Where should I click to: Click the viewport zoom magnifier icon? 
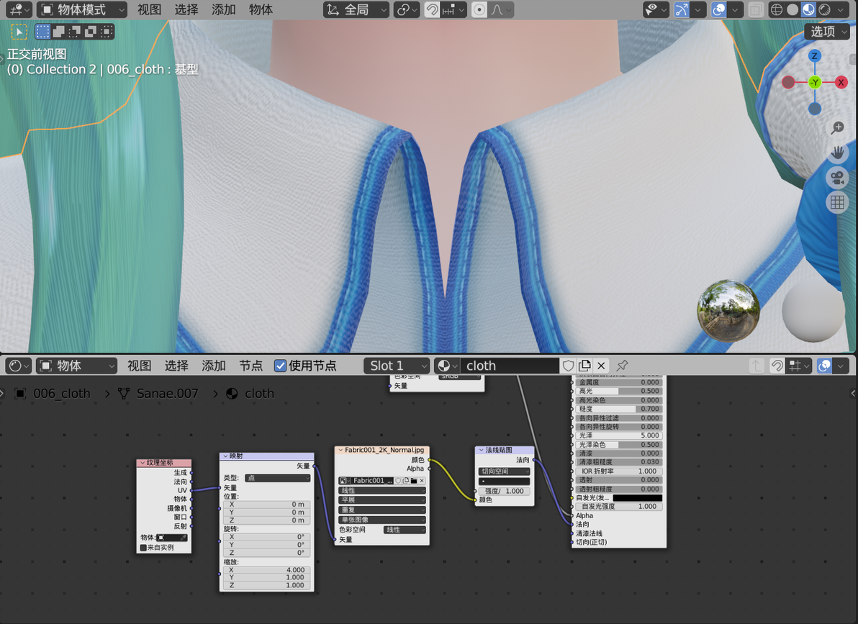pos(837,127)
